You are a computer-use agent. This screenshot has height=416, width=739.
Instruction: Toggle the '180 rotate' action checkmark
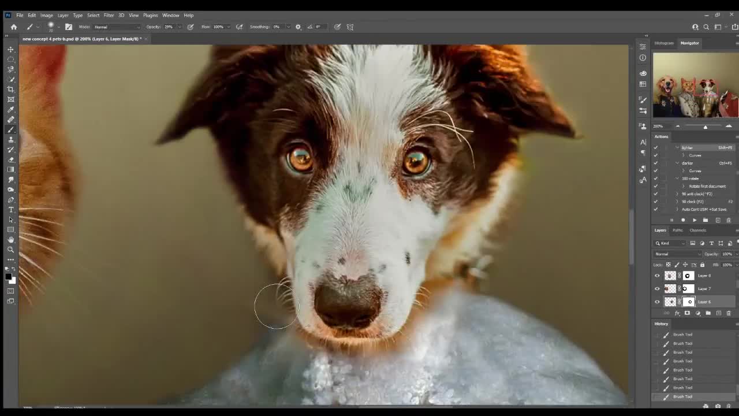click(x=655, y=179)
